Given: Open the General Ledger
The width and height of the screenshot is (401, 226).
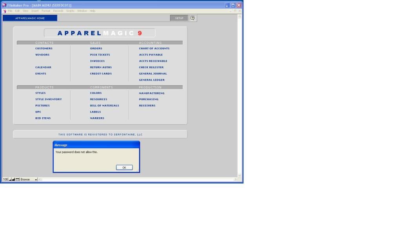Looking at the screenshot, I should [x=152, y=80].
